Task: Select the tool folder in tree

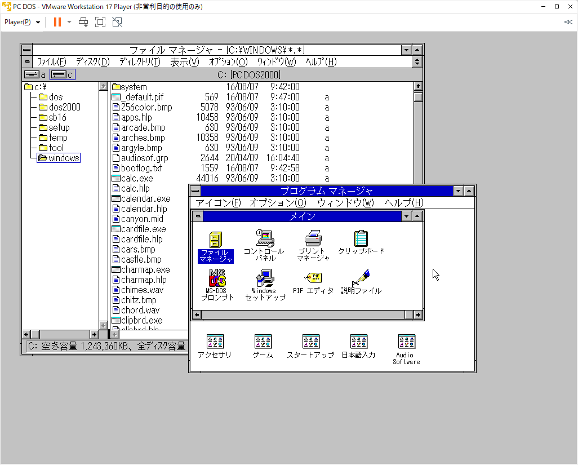Action: pyautogui.click(x=51, y=148)
